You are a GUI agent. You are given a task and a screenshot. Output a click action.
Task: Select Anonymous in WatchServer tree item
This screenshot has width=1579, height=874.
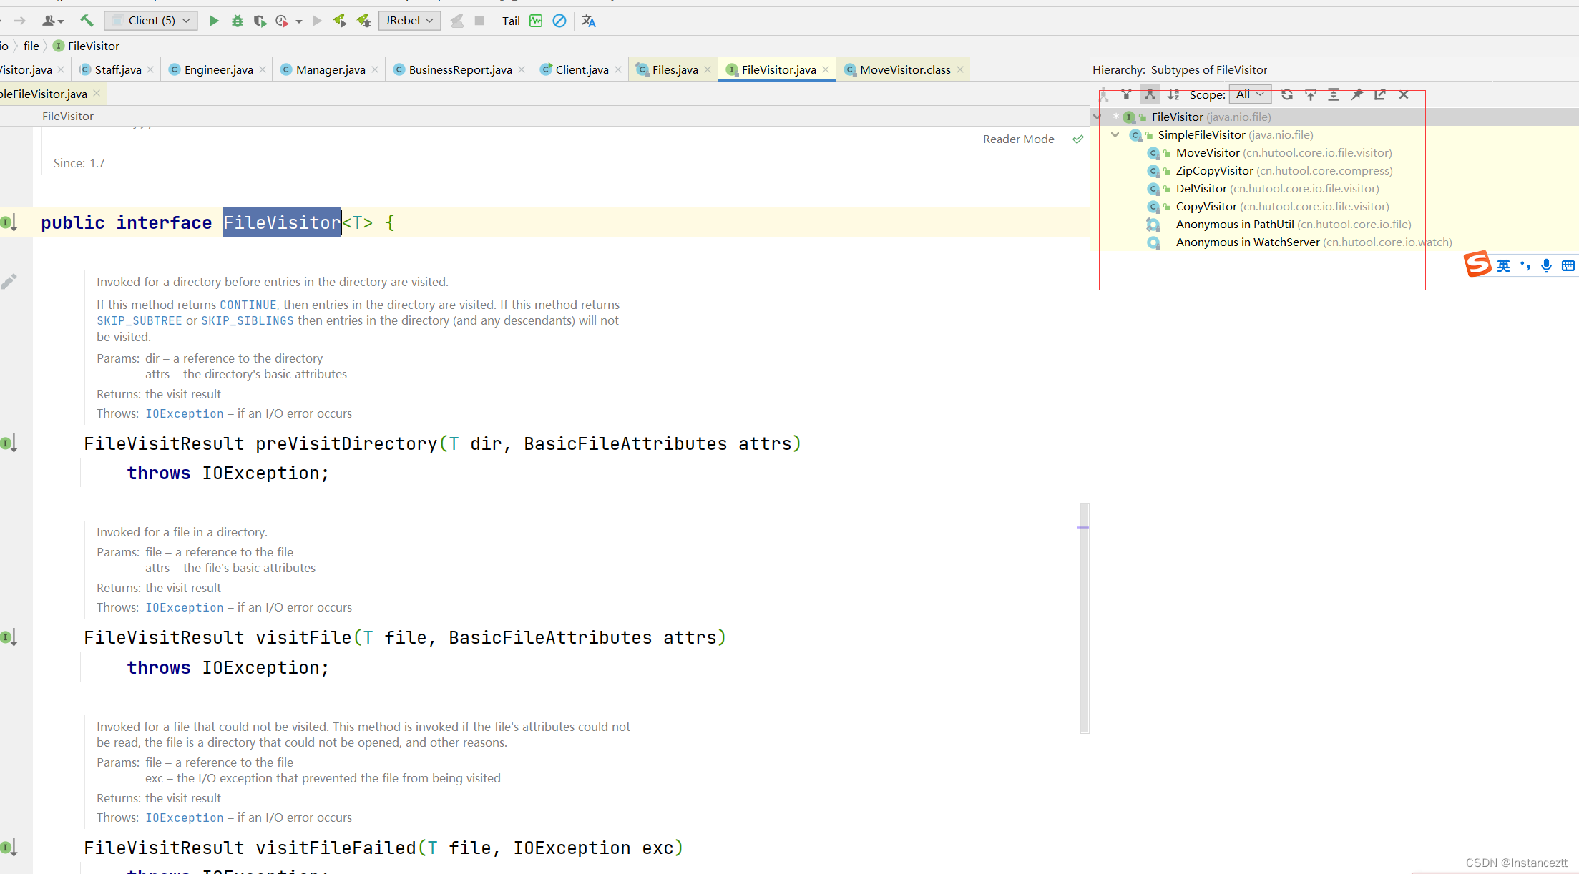pos(1300,242)
